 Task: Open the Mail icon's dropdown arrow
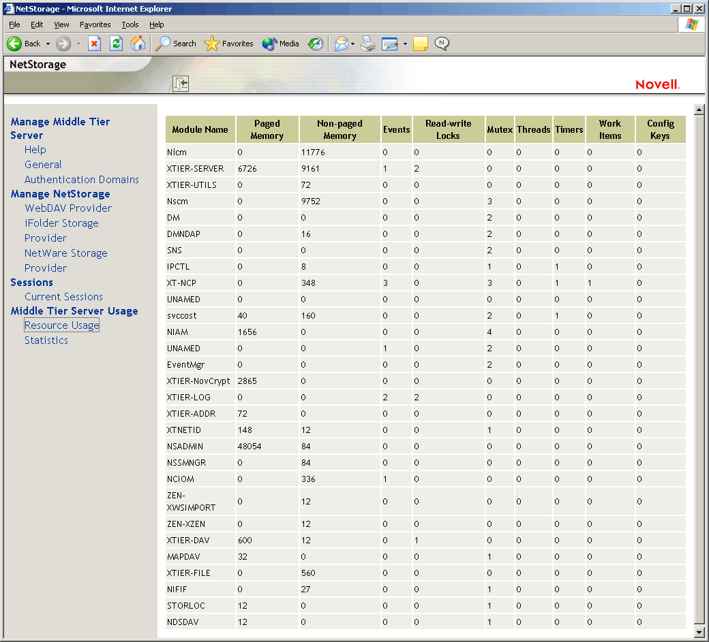click(x=353, y=44)
